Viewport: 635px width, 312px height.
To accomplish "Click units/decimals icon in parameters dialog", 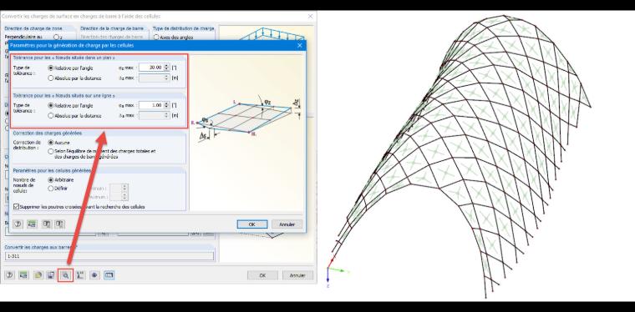I will coord(32,224).
